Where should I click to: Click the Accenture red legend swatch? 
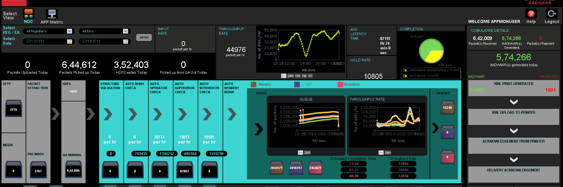click(340, 85)
